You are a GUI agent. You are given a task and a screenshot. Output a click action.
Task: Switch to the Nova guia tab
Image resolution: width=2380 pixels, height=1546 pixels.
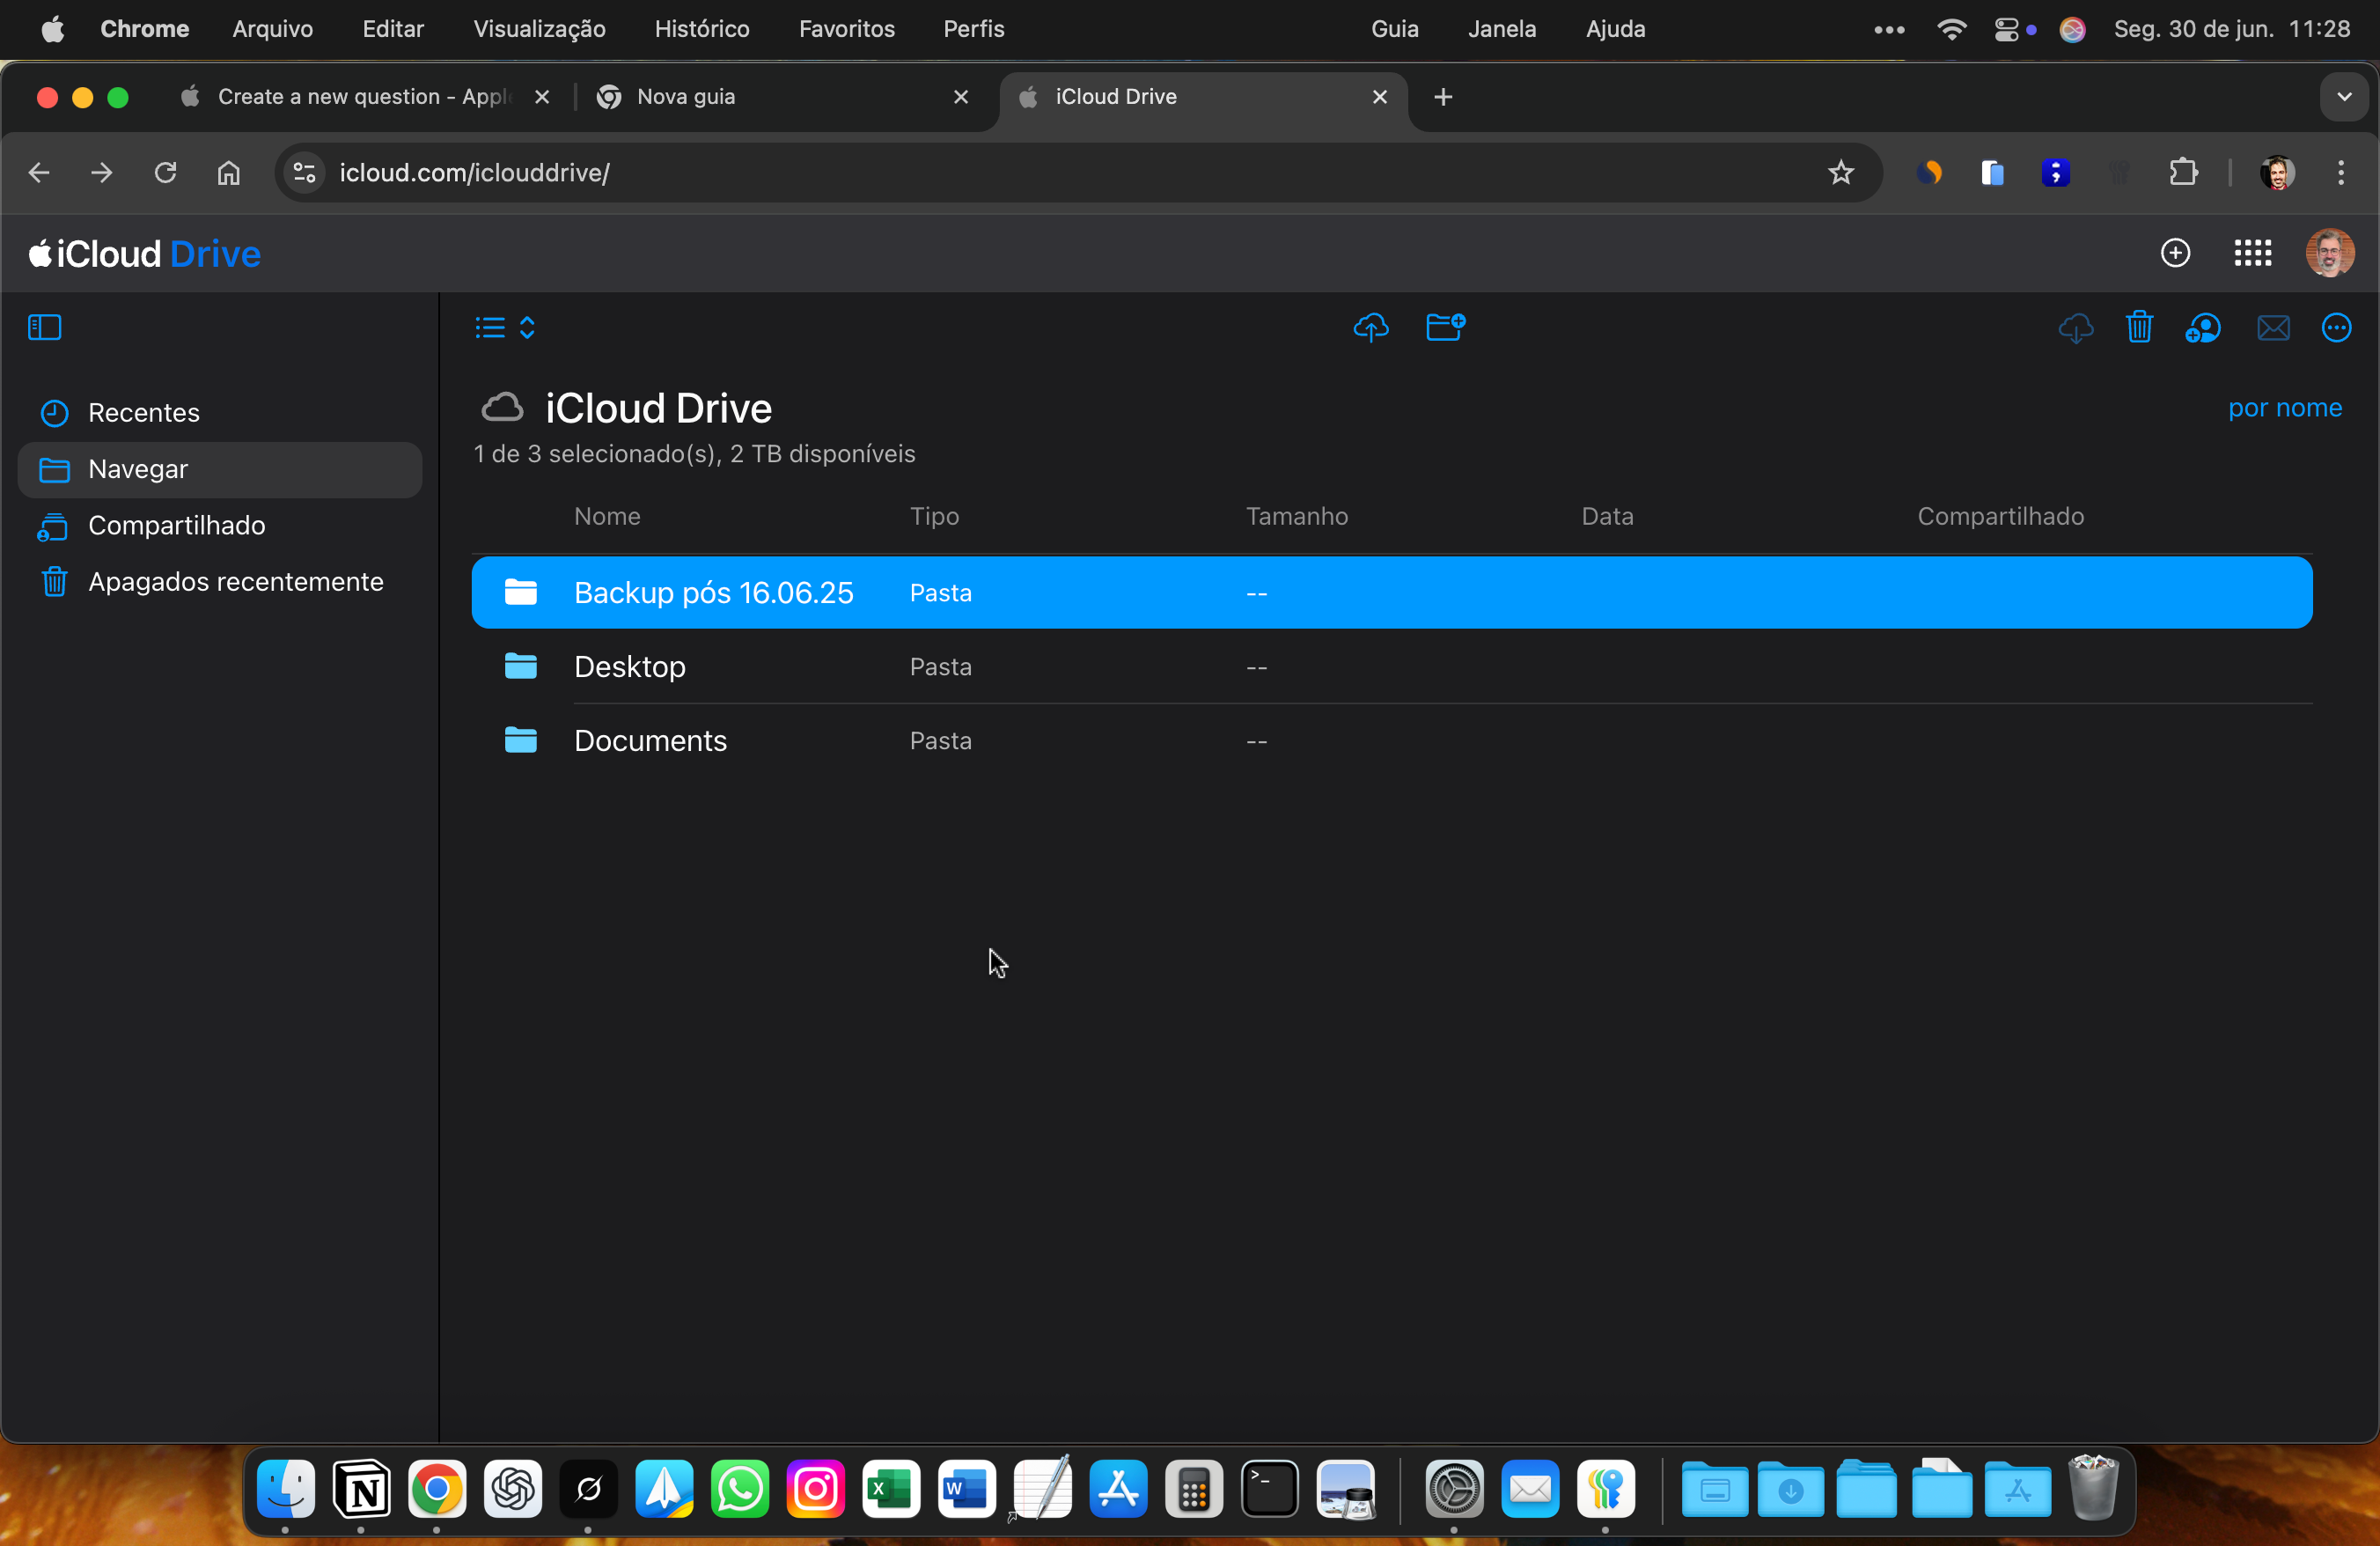[686, 97]
